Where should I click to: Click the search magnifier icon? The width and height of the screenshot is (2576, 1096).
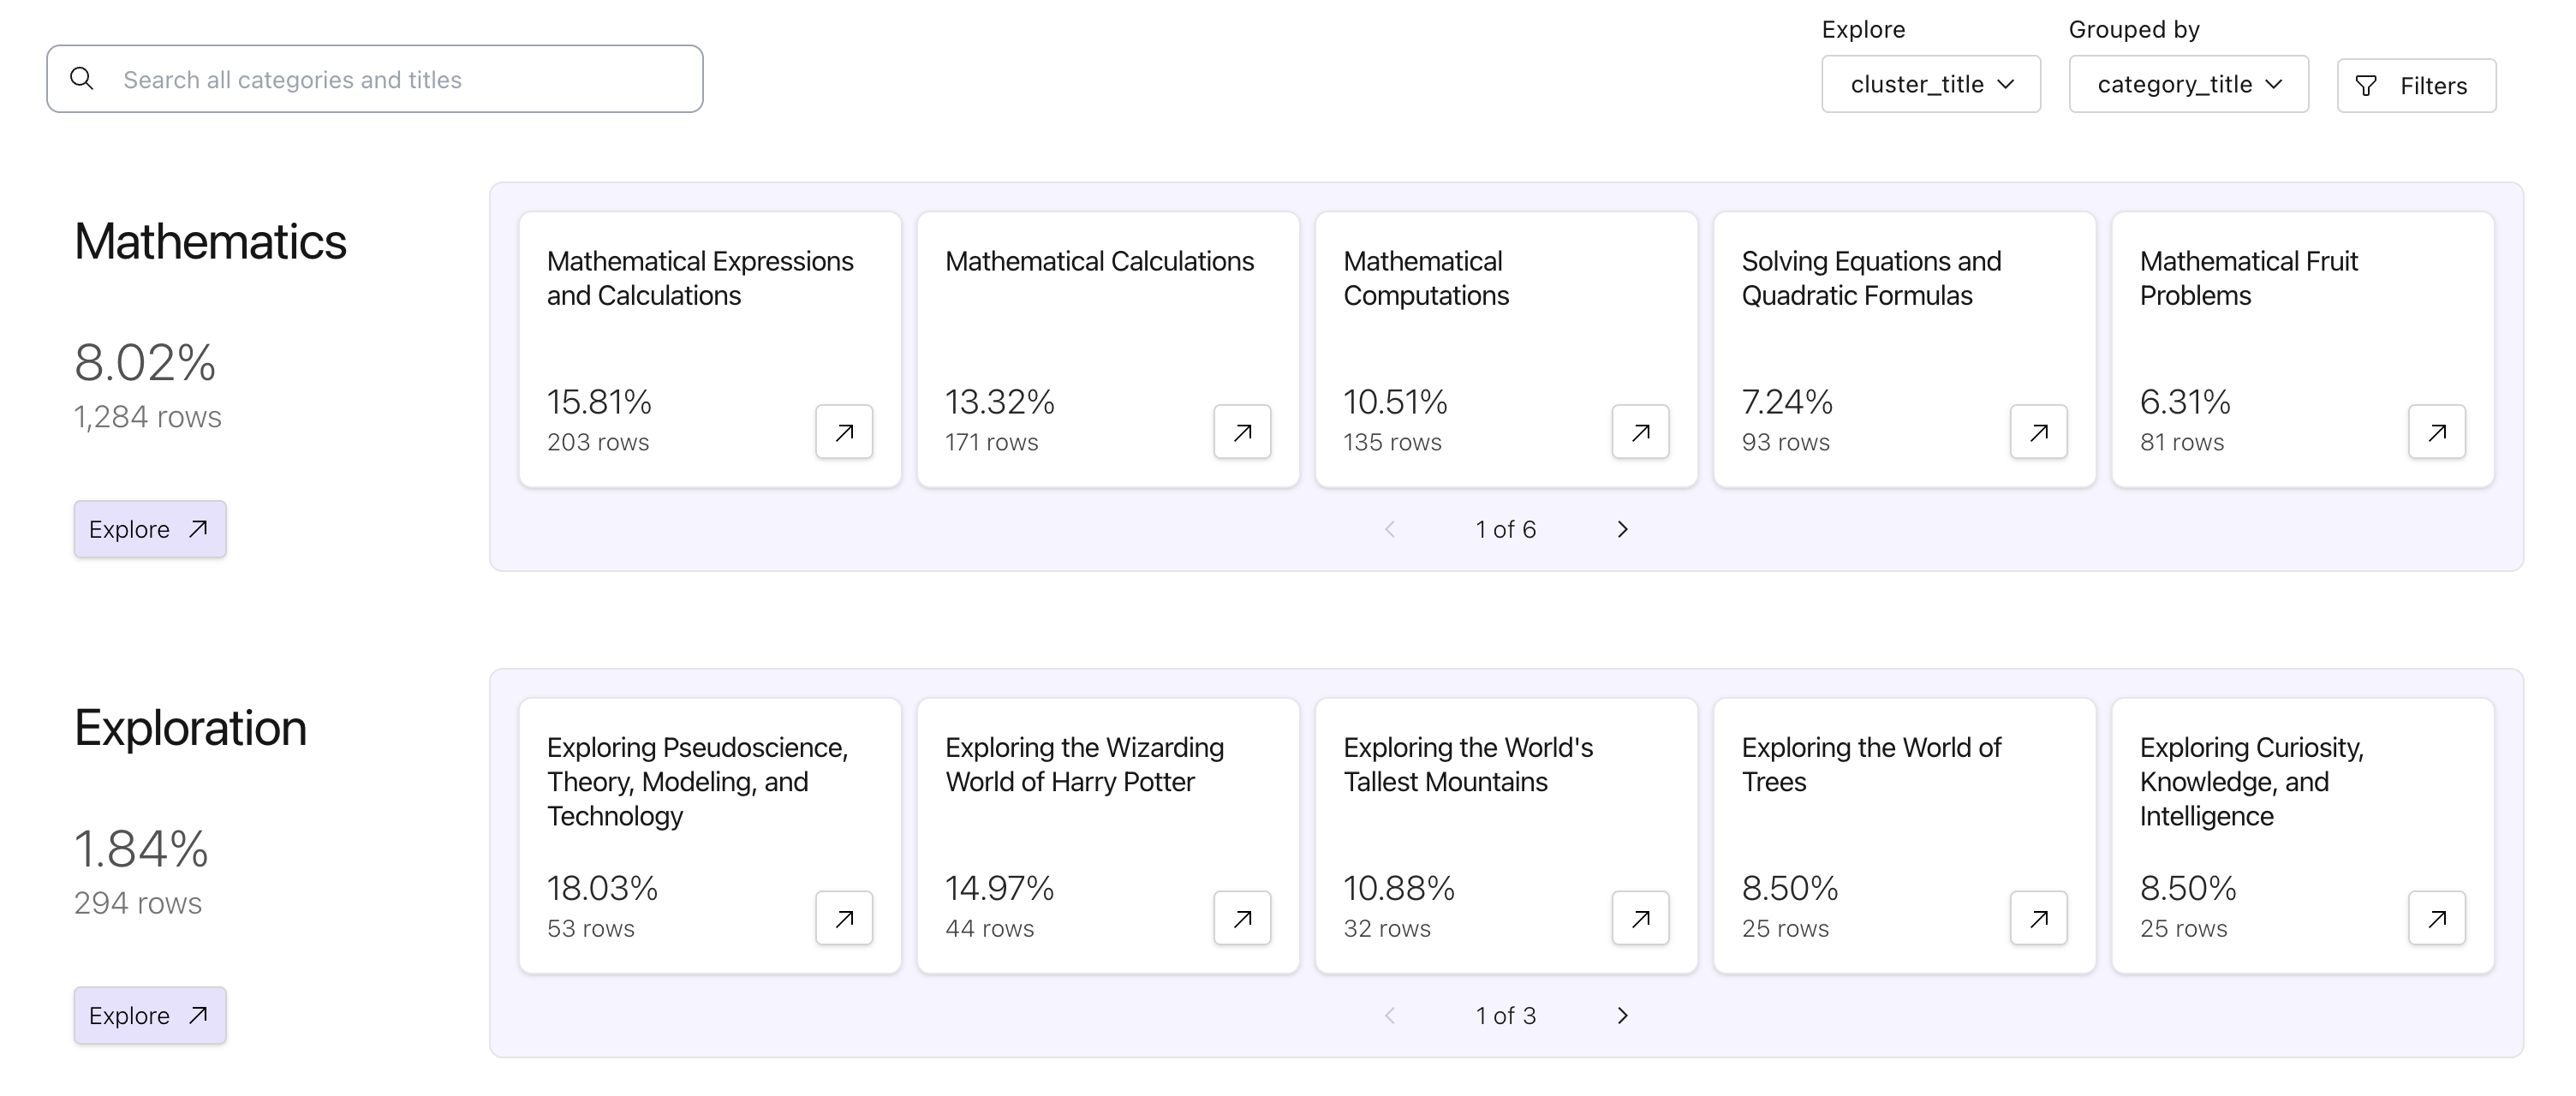point(82,78)
